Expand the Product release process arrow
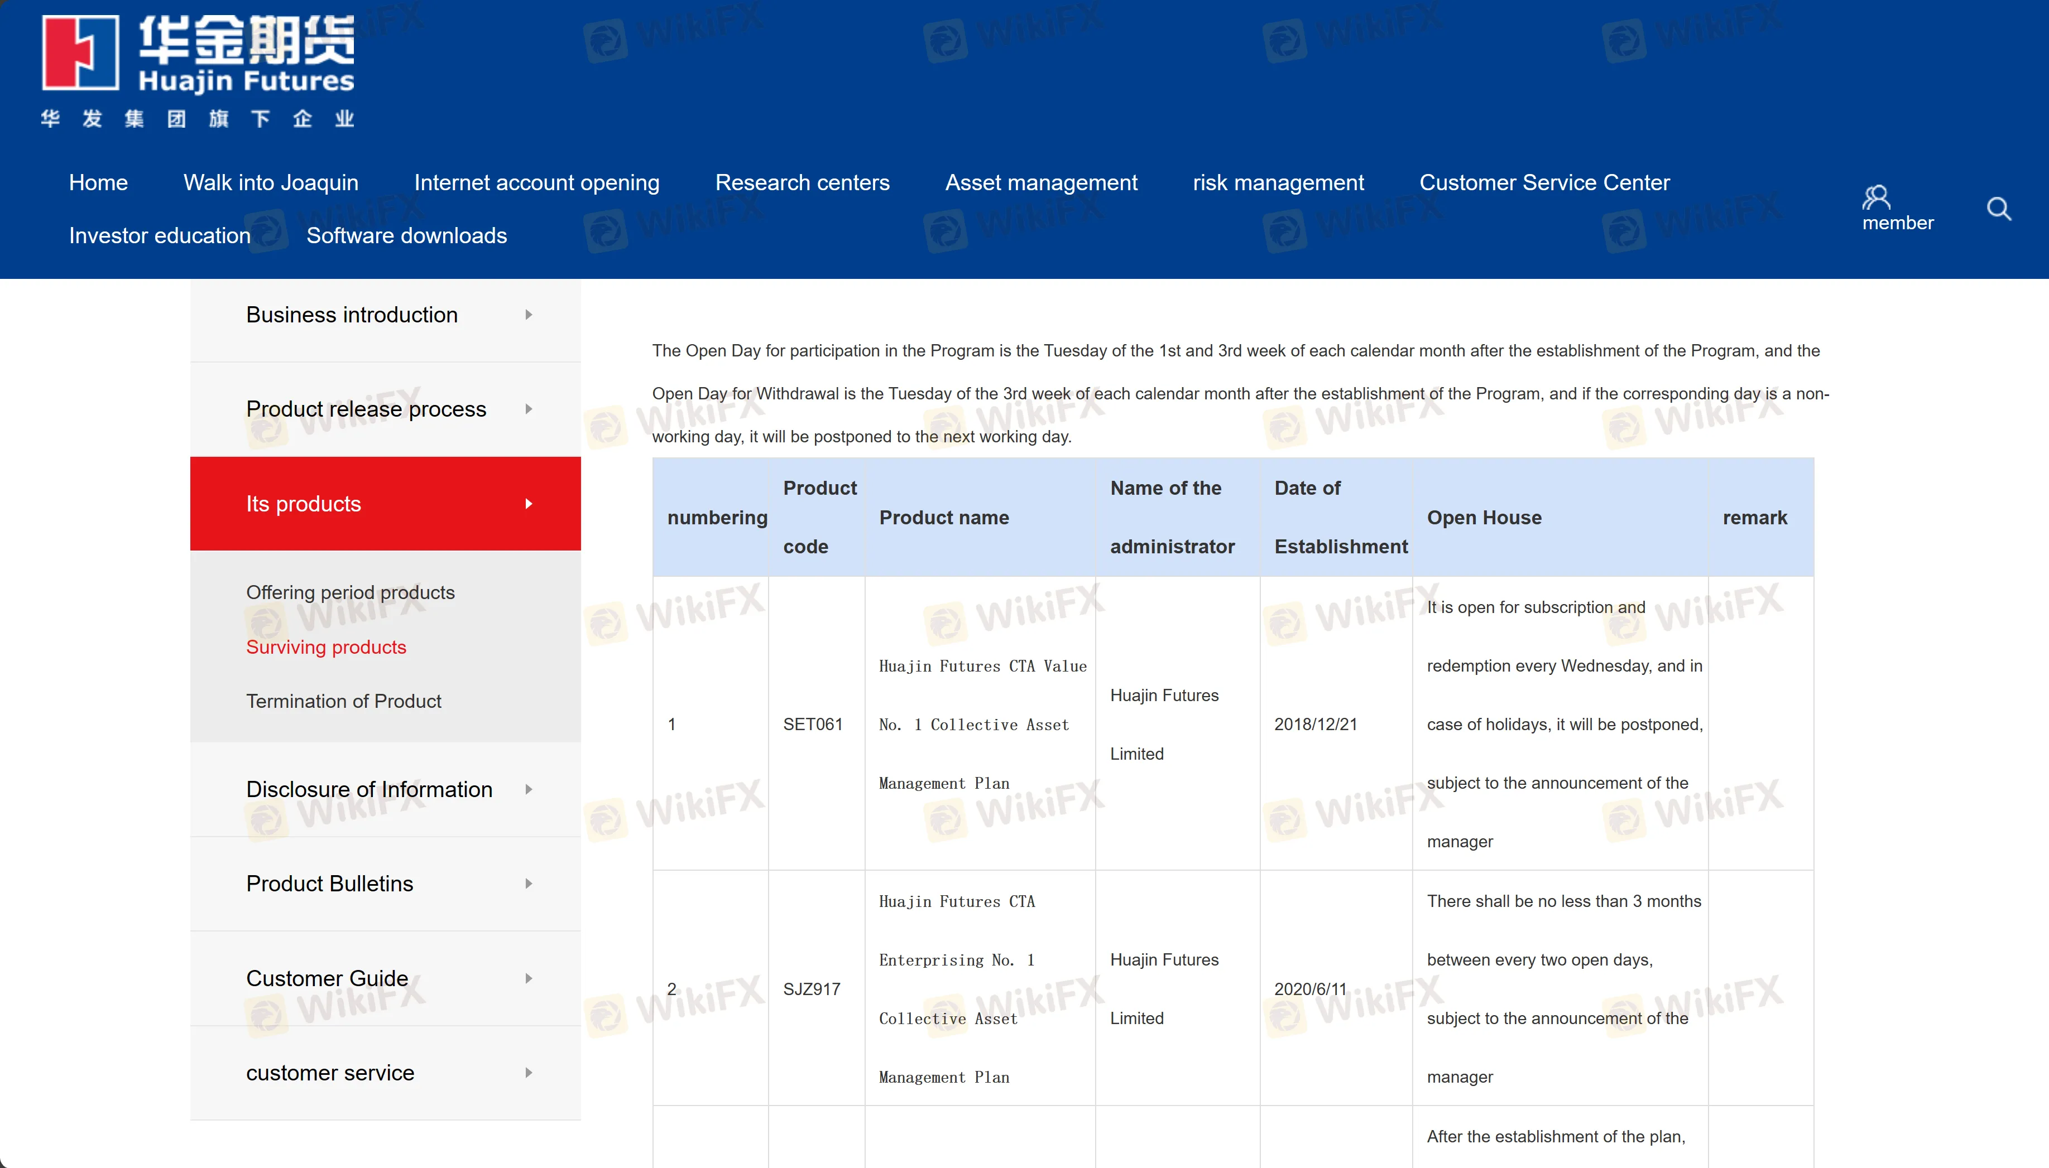The image size is (2049, 1168). click(x=528, y=409)
